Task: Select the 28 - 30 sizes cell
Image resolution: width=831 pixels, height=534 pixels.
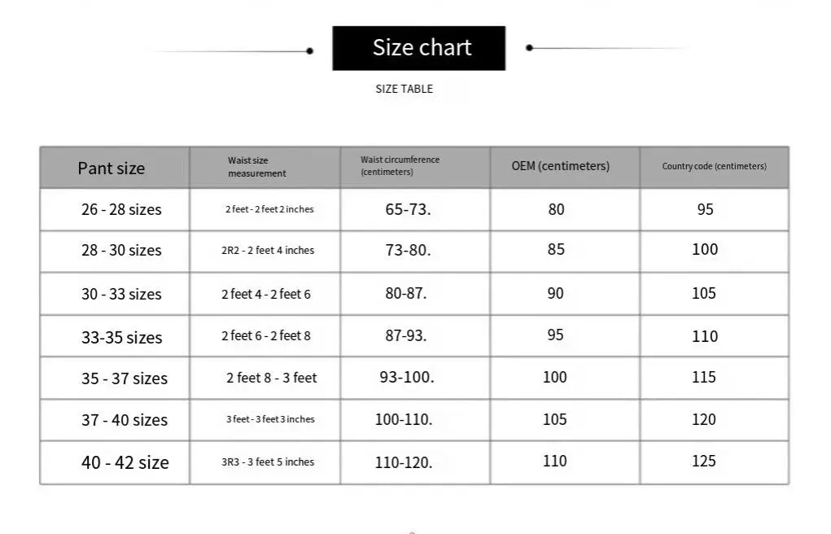Action: 121,251
